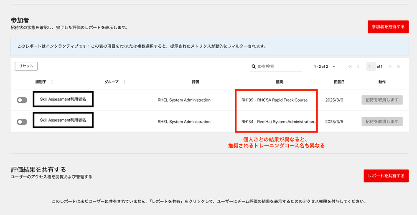Cancel invitation for RH134 participant row
Screen dimensions: 417x215
click(x=382, y=122)
